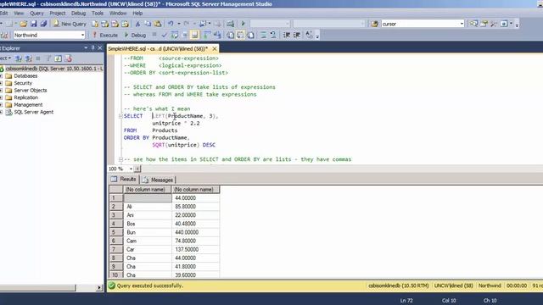Click the Find in Files icon
The height and width of the screenshot is (305, 543).
[374, 24]
